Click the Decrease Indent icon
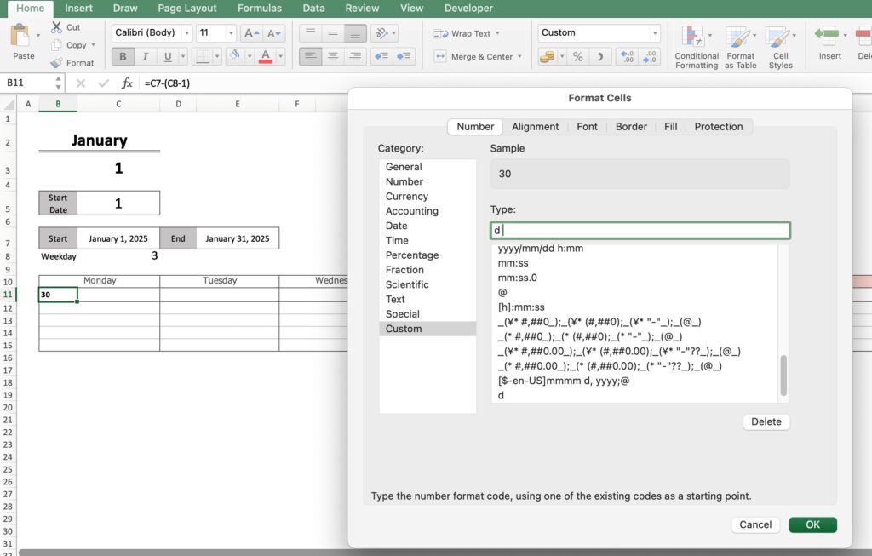The width and height of the screenshot is (872, 556). click(x=381, y=56)
